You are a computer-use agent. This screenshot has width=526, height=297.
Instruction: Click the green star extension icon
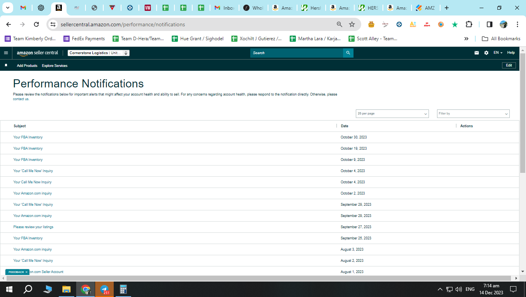455,24
